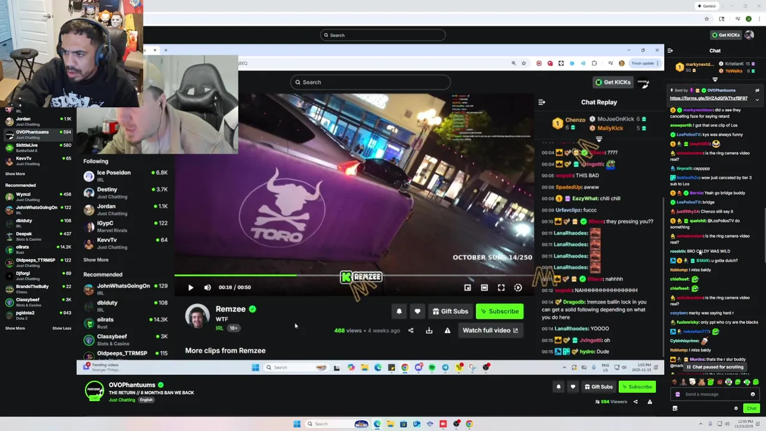Open Watch full video link
The width and height of the screenshot is (766, 431).
pos(490,330)
